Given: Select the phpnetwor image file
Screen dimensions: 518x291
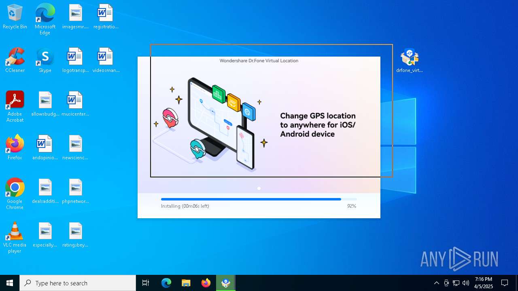Looking at the screenshot, I should [x=75, y=192].
